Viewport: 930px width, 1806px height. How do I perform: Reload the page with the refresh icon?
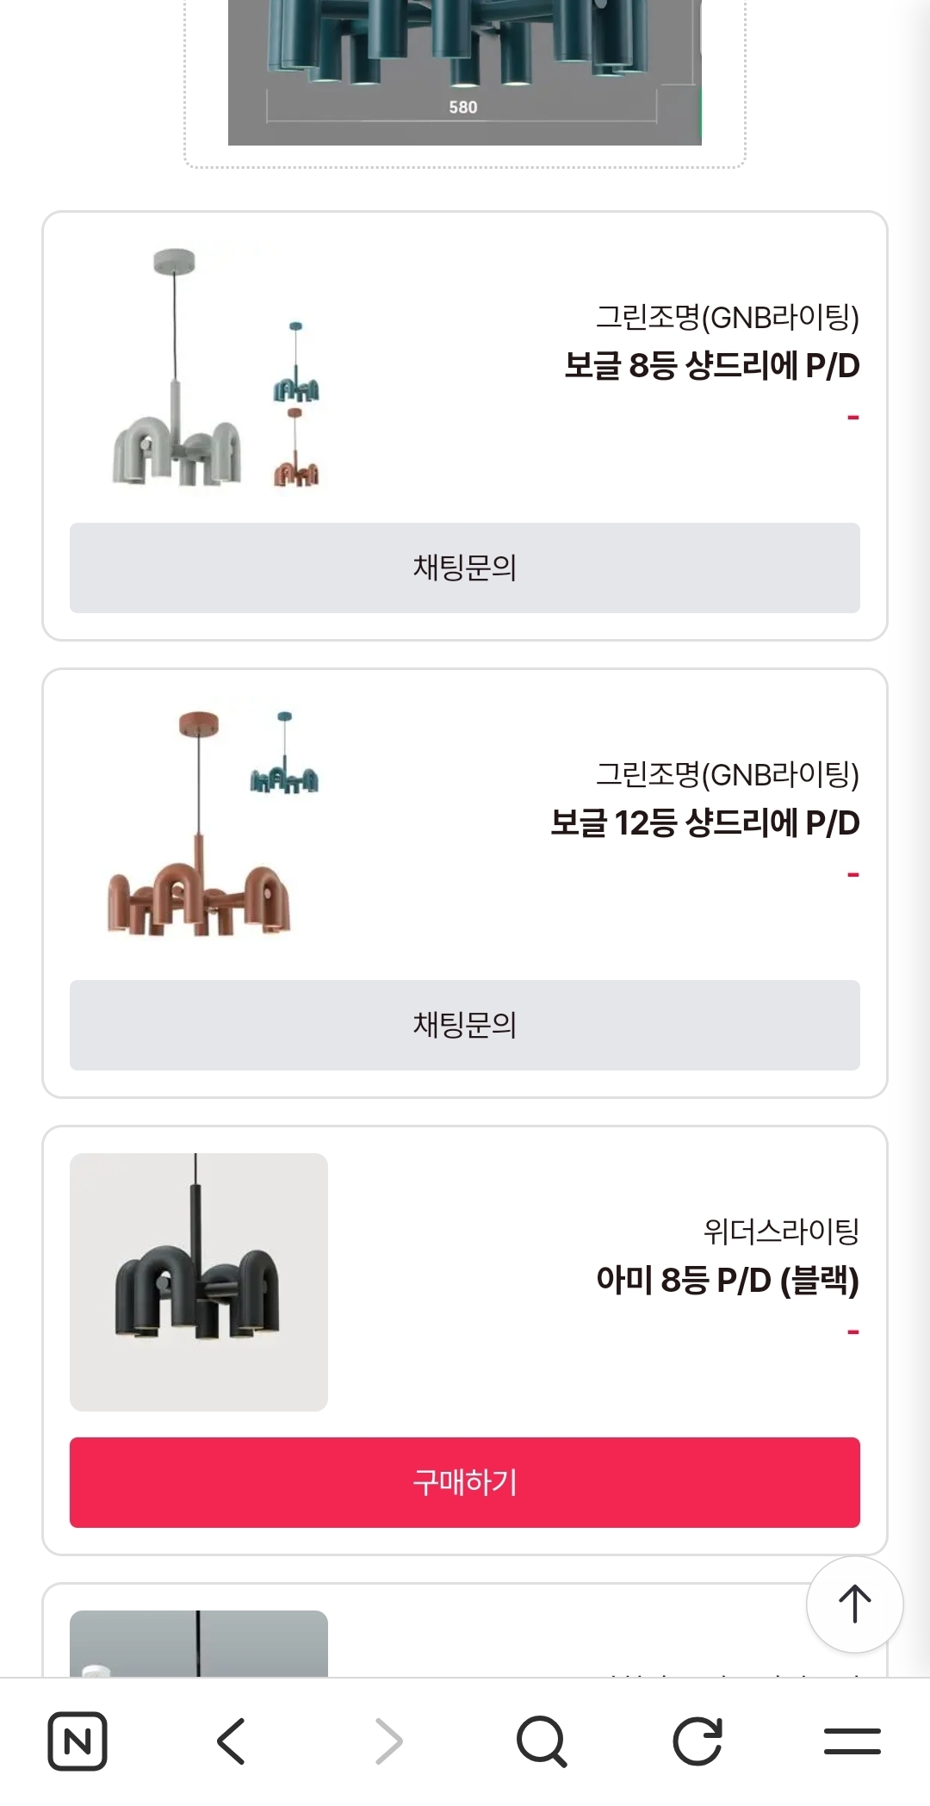click(697, 1741)
